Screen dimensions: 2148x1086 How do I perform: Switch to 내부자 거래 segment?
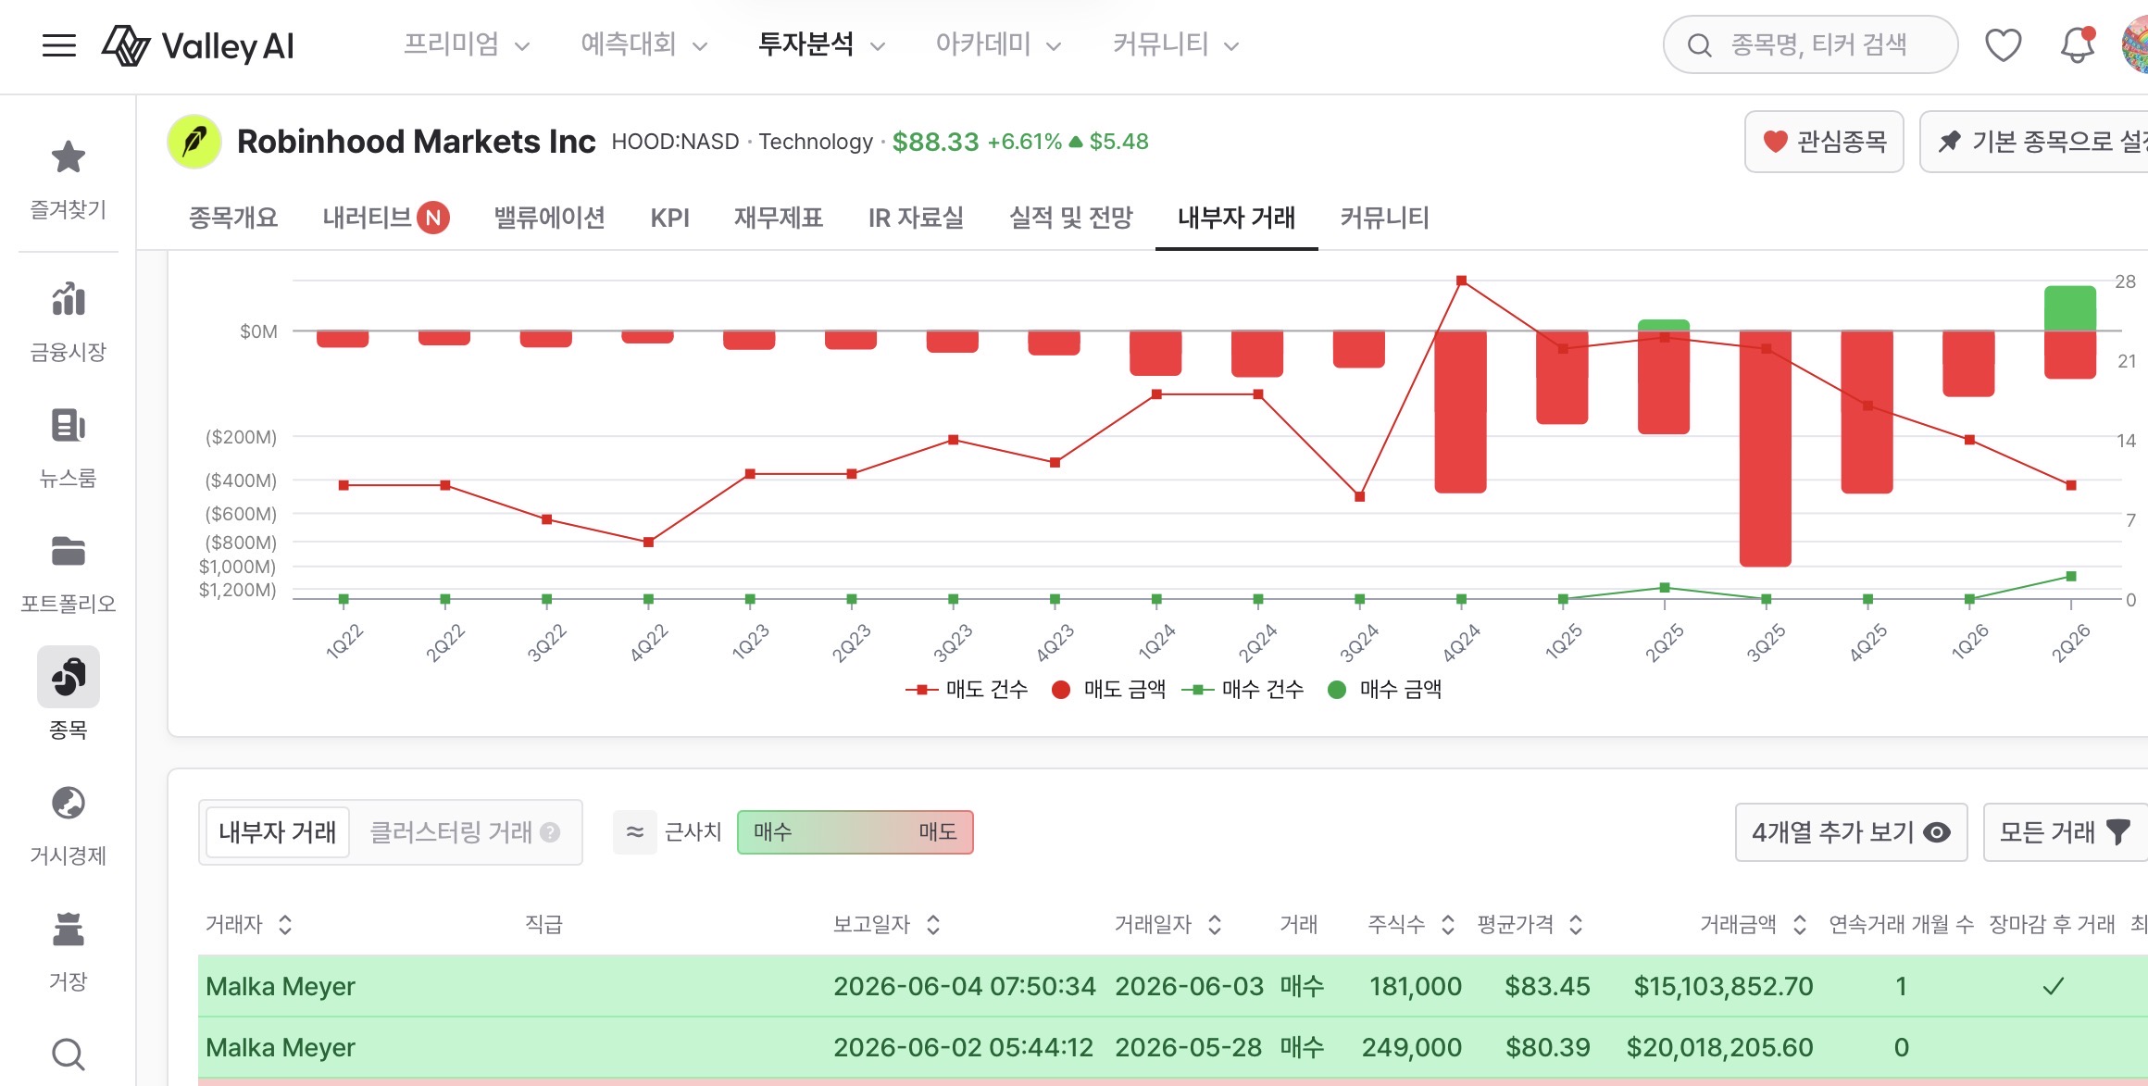tap(277, 832)
